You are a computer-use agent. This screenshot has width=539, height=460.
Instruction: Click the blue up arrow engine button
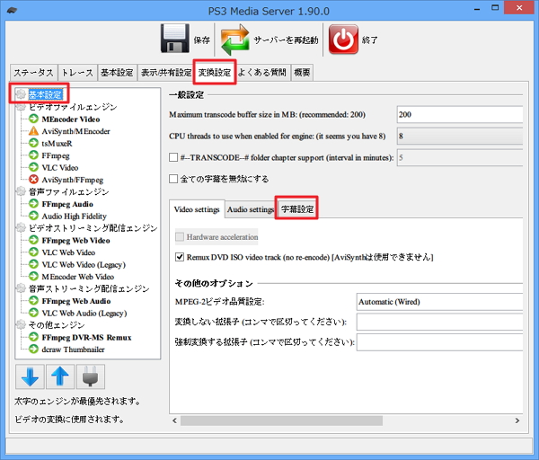[60, 376]
